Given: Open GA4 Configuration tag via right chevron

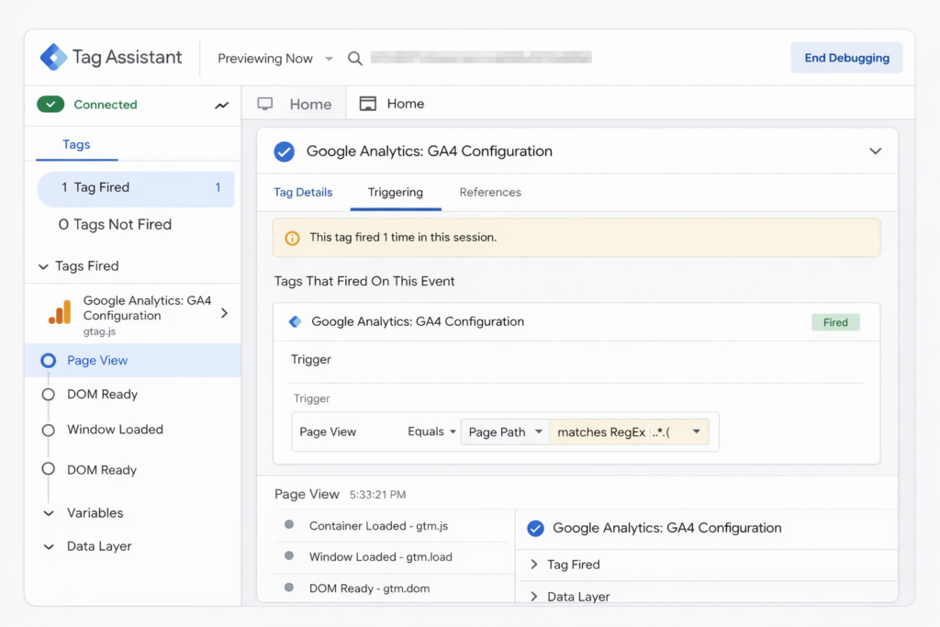Looking at the screenshot, I should click(x=224, y=313).
